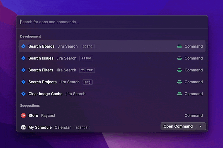Select the Clear Image Cache command
This screenshot has height=148, width=223.
point(112,94)
